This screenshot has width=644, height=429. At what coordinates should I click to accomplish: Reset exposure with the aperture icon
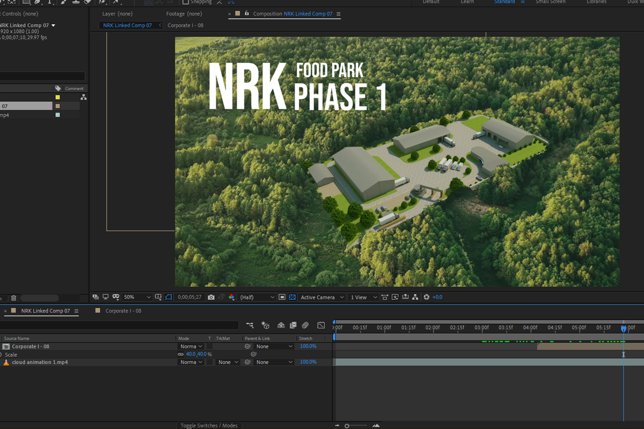point(427,297)
